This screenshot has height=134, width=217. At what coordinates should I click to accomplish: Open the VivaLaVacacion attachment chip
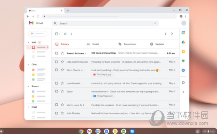coord(103,96)
